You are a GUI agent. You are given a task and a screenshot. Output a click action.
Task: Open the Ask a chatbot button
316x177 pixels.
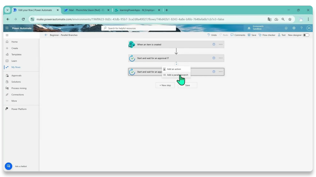pyautogui.click(x=8, y=166)
